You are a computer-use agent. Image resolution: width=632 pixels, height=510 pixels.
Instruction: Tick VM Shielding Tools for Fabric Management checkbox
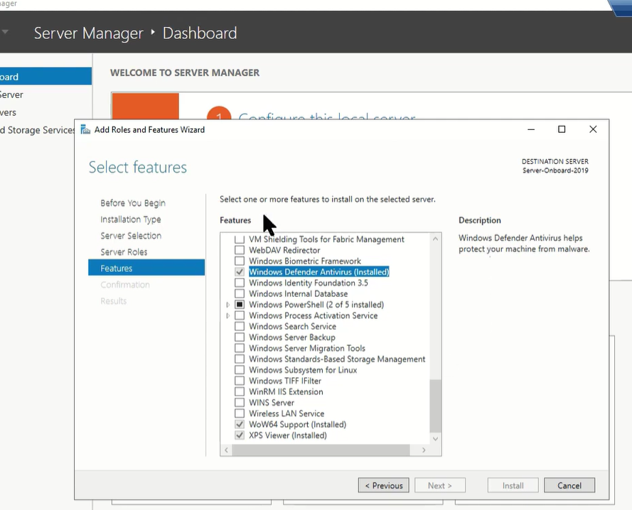point(240,239)
